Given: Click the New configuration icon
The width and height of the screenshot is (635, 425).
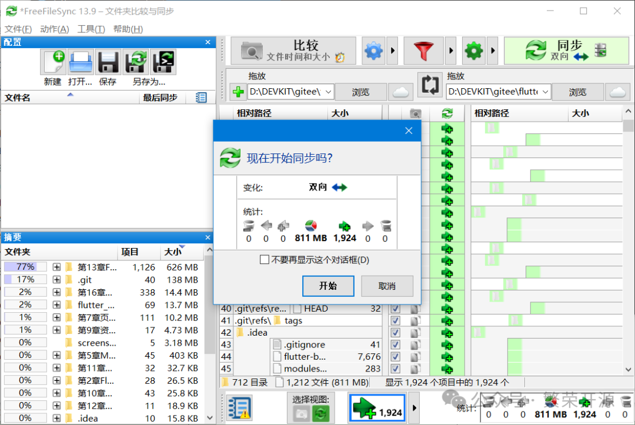Looking at the screenshot, I should click(53, 62).
